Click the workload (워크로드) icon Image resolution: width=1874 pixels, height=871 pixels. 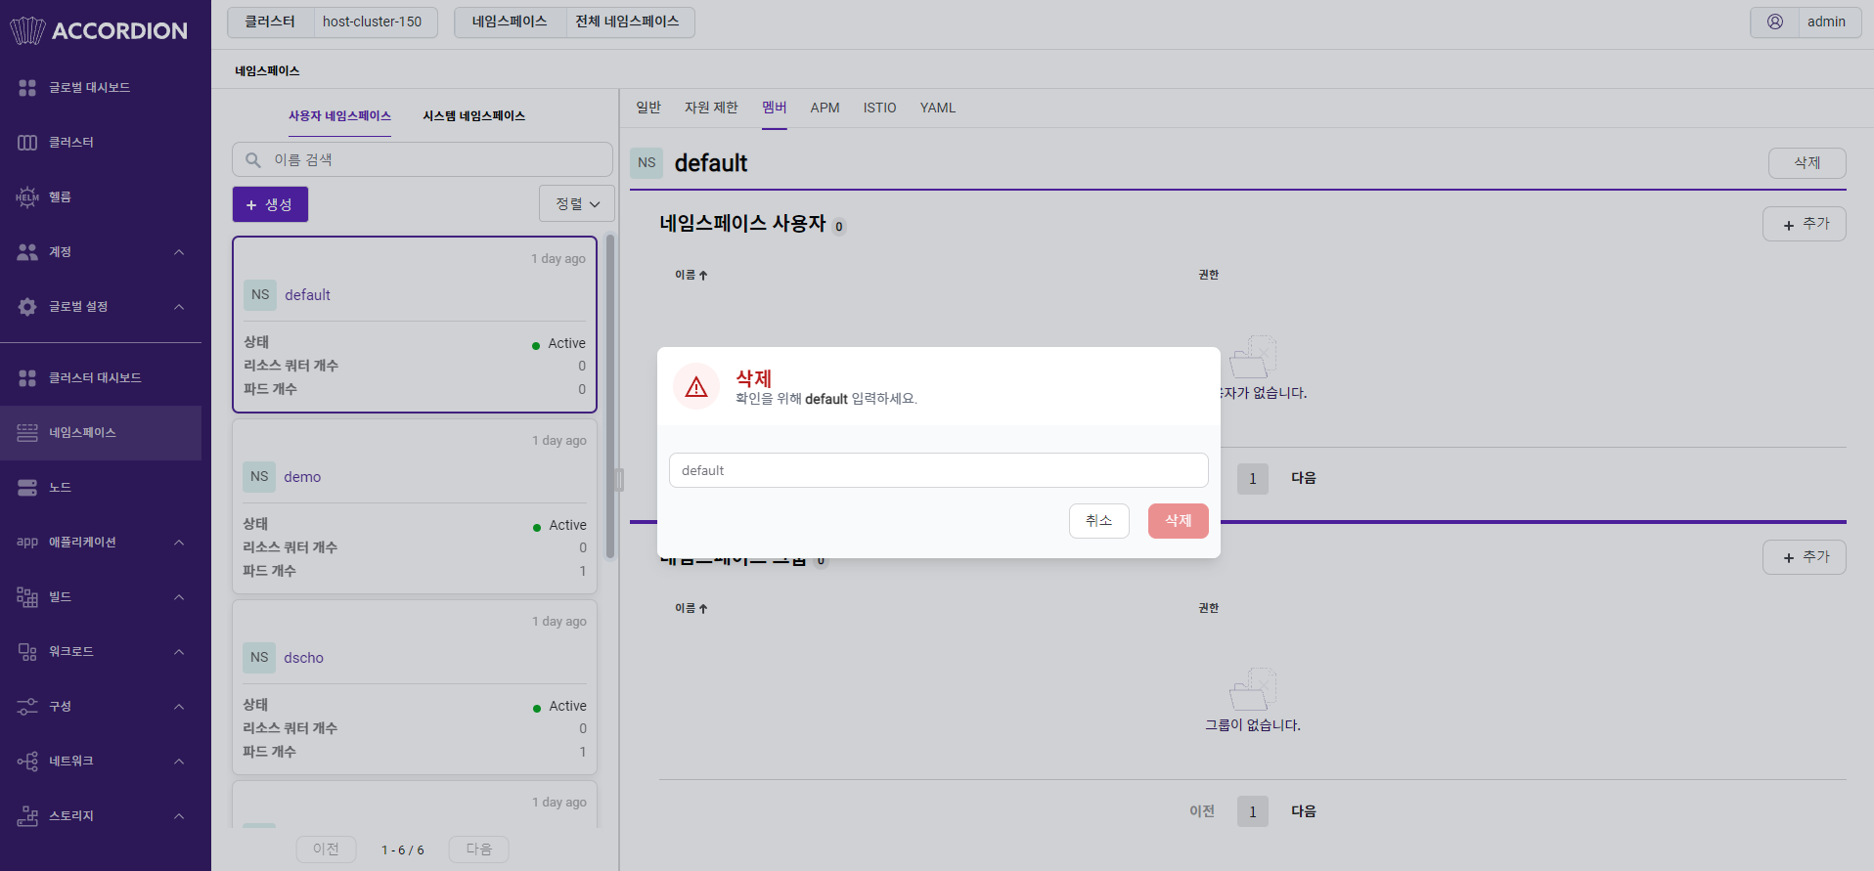click(x=27, y=652)
